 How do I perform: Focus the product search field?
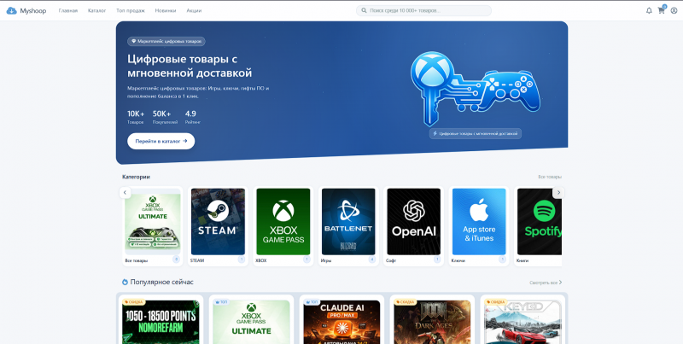tap(423, 10)
